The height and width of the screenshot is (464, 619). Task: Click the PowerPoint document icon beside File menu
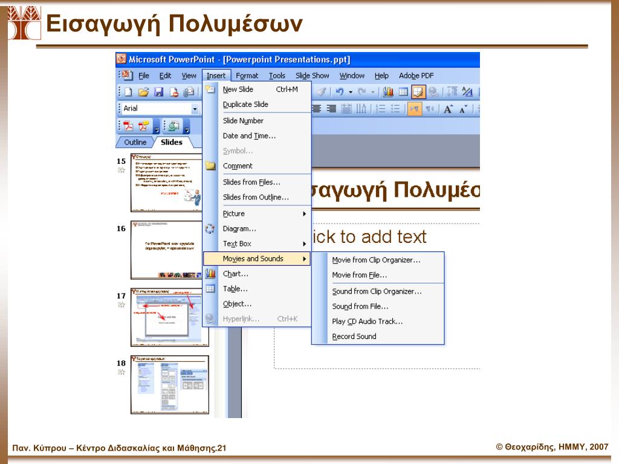[x=127, y=75]
